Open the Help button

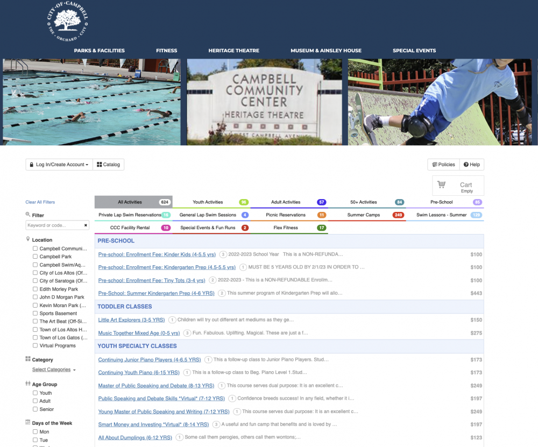pos(472,164)
